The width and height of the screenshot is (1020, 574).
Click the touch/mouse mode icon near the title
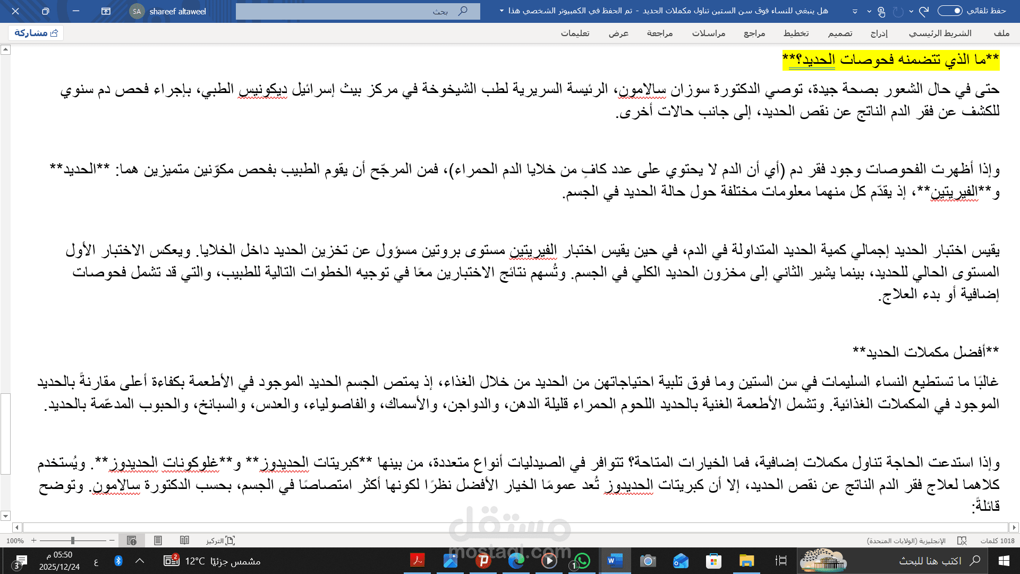coord(881,11)
